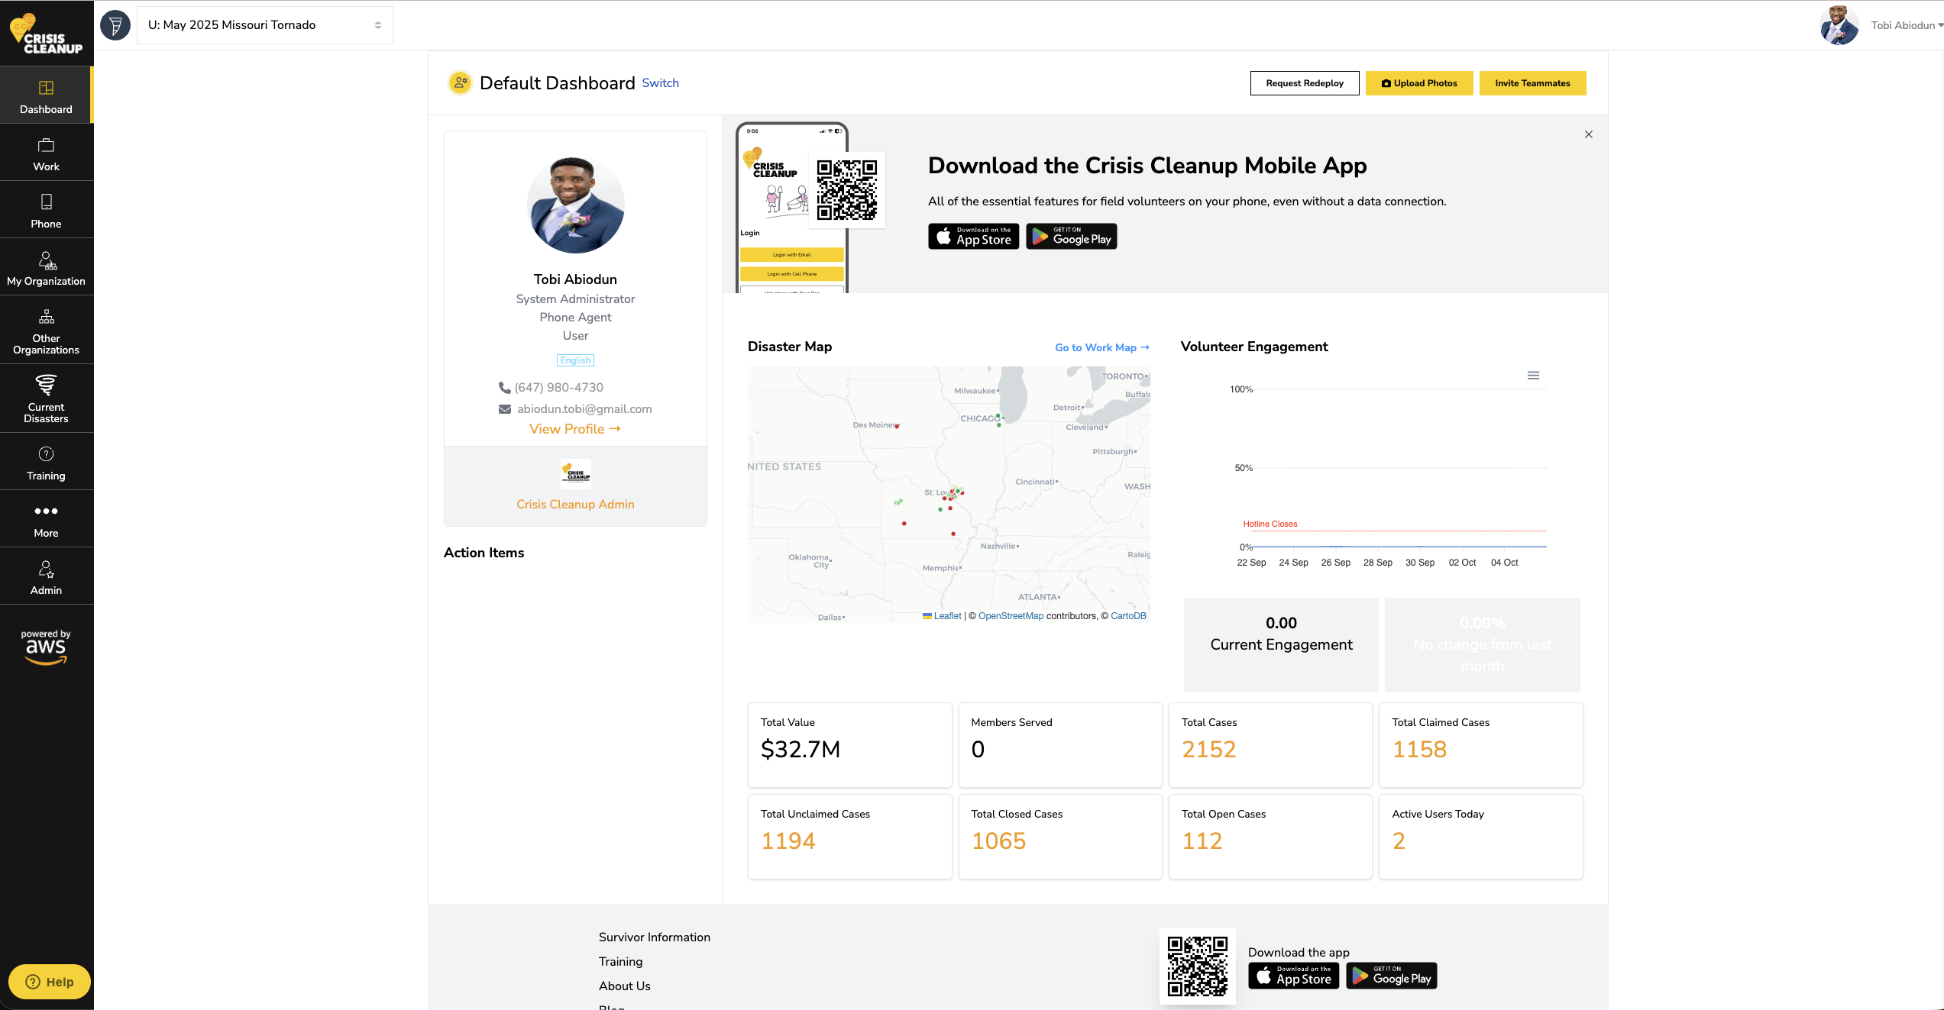This screenshot has height=1010, width=1944.
Task: Click tornado incident icon beside selector
Action: pyautogui.click(x=115, y=25)
